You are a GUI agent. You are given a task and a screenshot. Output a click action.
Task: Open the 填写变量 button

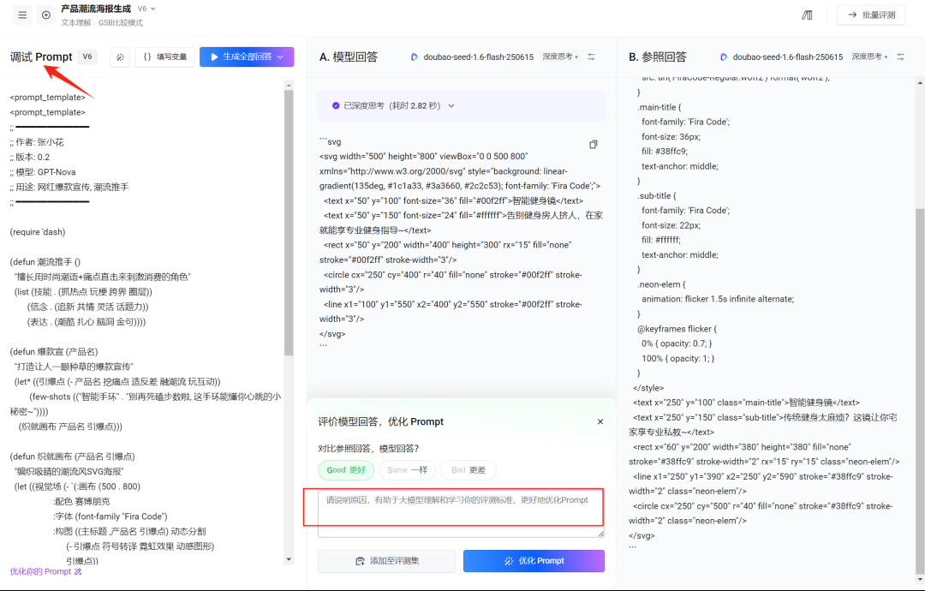pos(165,57)
